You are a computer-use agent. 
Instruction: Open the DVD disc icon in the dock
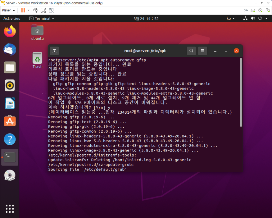pyautogui.click(x=10, y=175)
